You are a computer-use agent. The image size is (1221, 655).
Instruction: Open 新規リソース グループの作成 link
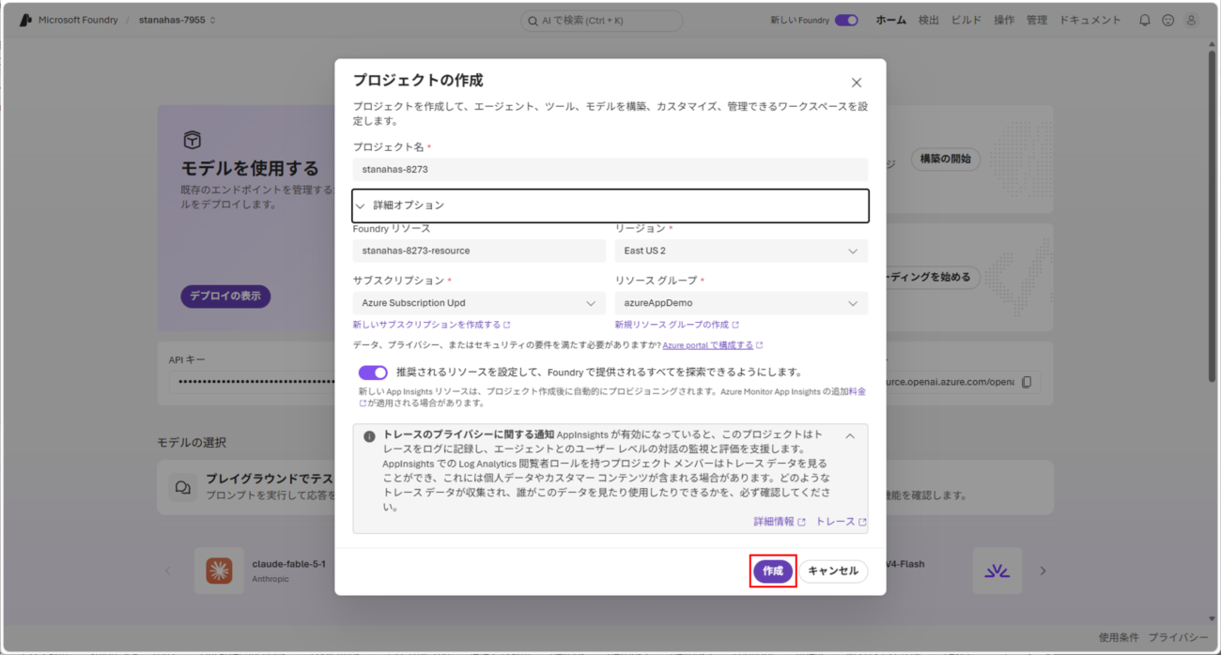click(x=677, y=325)
